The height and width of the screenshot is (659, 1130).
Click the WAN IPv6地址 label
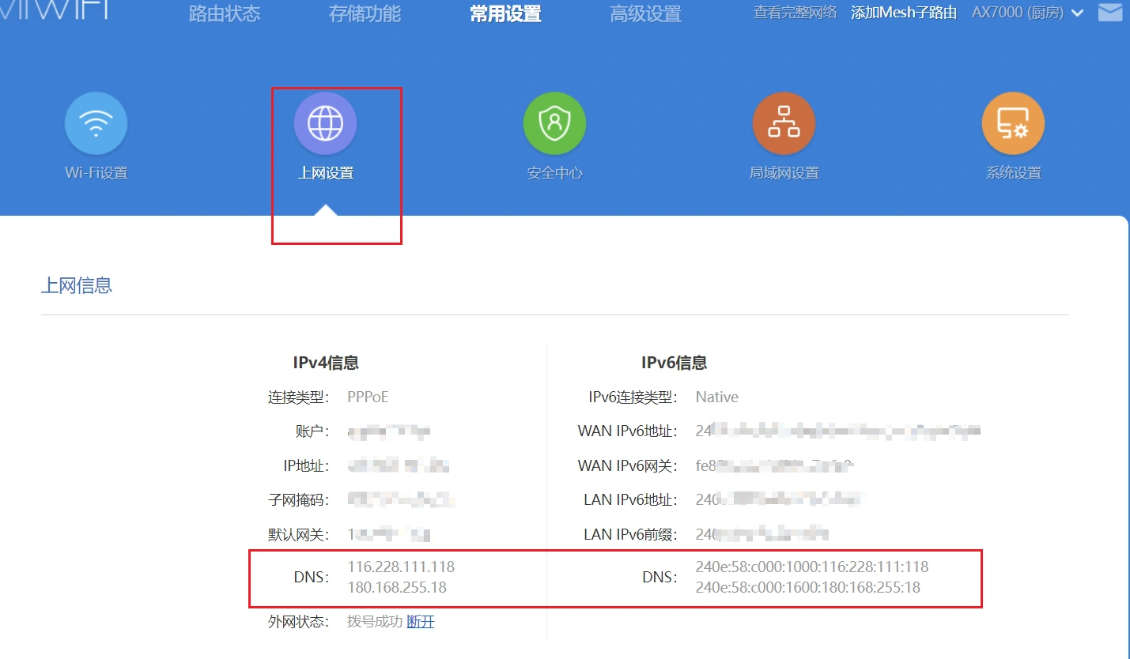628,431
